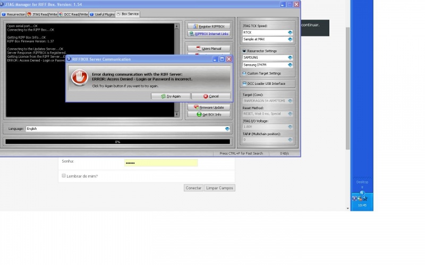
Task: Click RIFFBOX Server Communication title icon
Action: (69, 59)
